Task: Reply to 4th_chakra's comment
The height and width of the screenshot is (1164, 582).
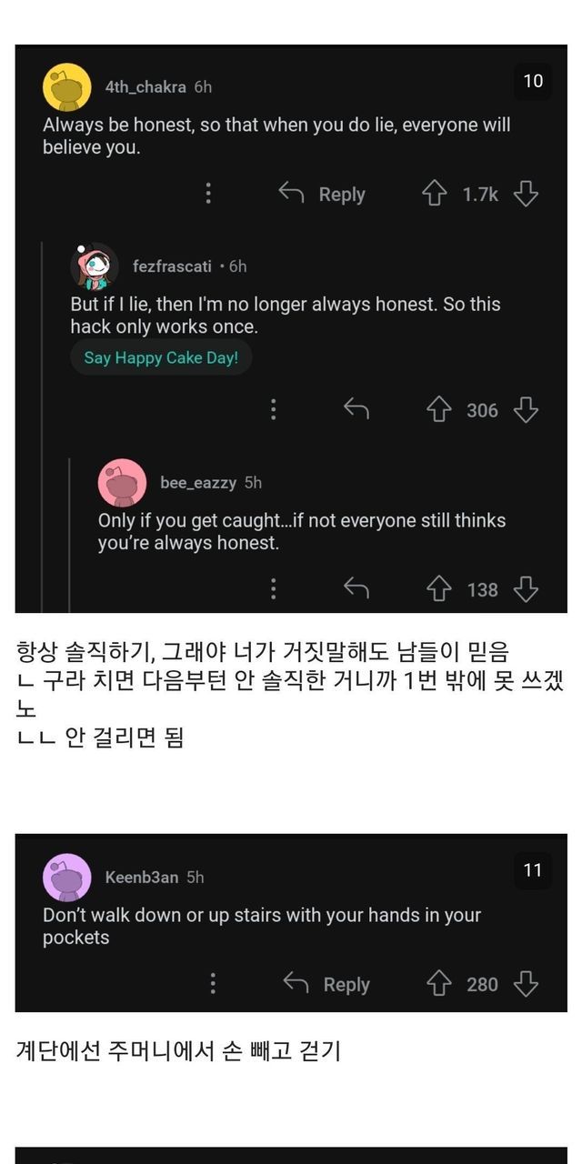Action: pyautogui.click(x=322, y=194)
